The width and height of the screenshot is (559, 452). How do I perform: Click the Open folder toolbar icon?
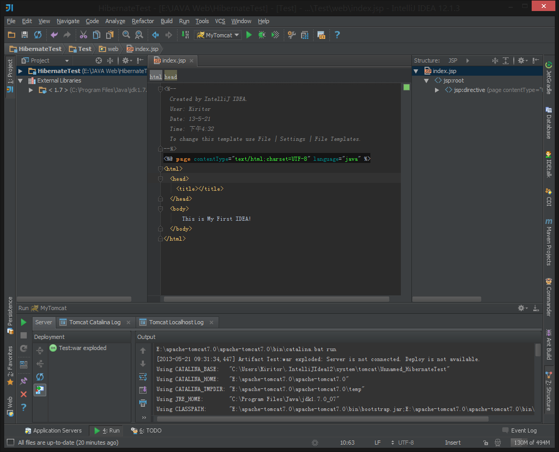pos(12,35)
